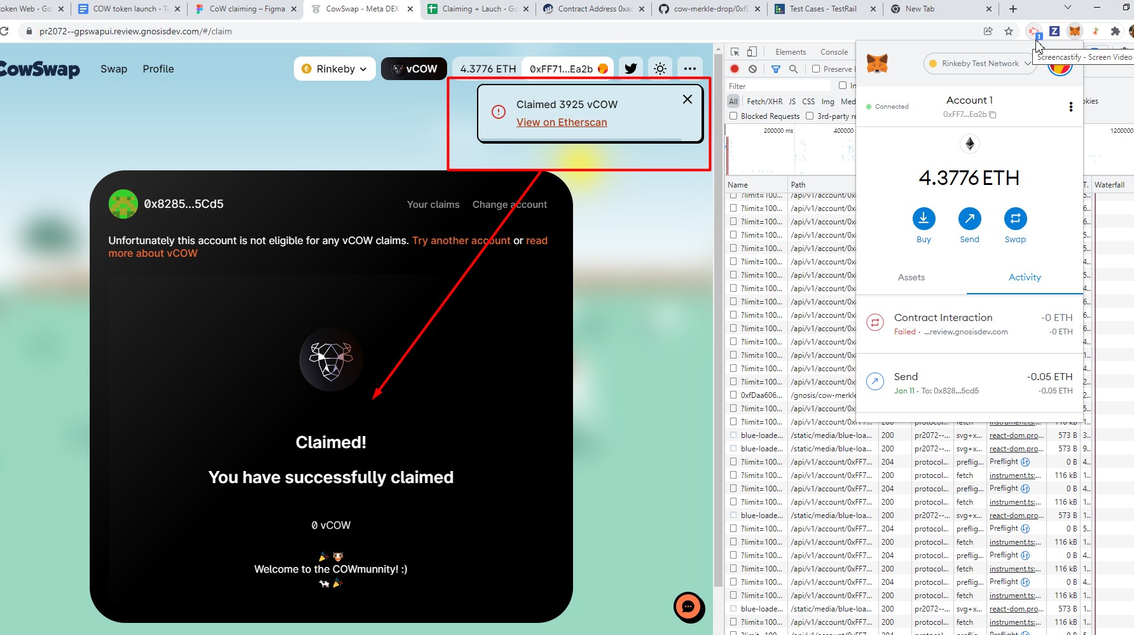Switch to MetaMask Activity tab
This screenshot has width=1134, height=635.
1025,277
